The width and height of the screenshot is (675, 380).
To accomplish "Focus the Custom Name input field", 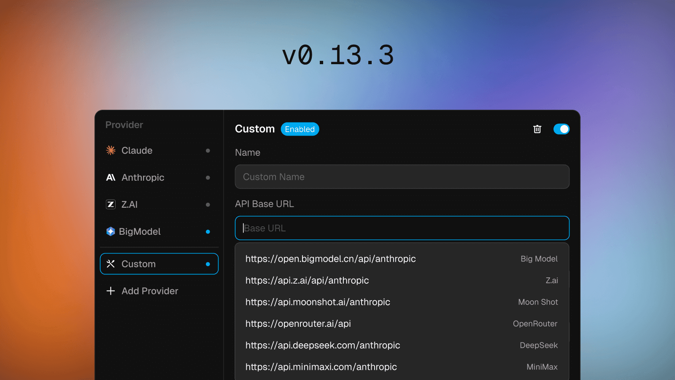I will tap(402, 177).
